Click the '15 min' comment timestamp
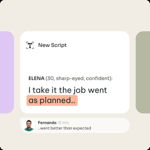The image size is (150, 150). tap(63, 123)
